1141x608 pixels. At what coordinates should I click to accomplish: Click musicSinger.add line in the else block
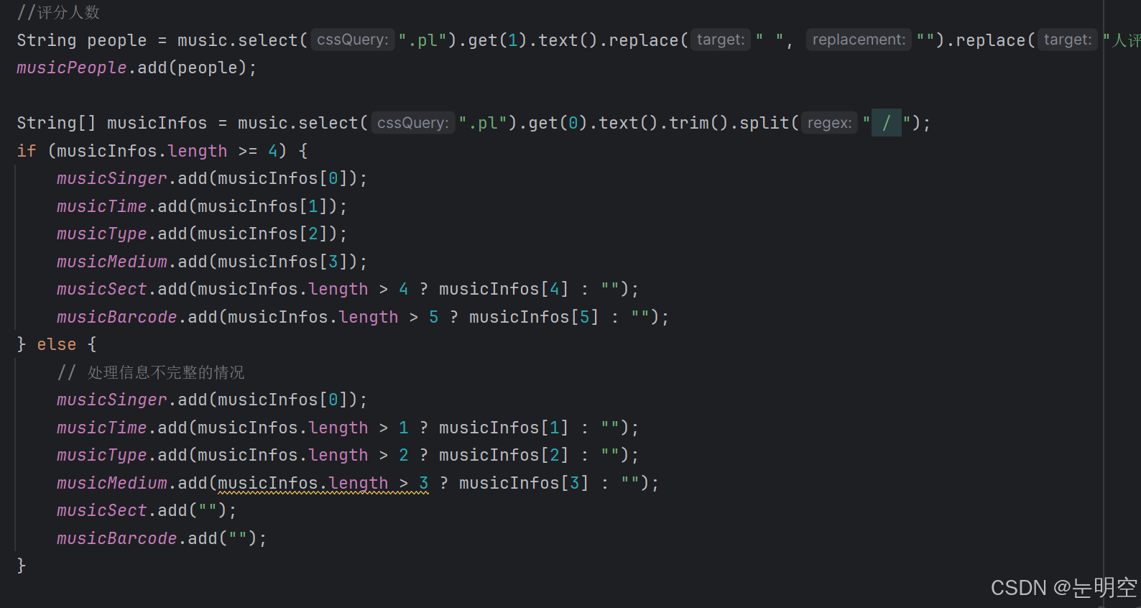212,400
